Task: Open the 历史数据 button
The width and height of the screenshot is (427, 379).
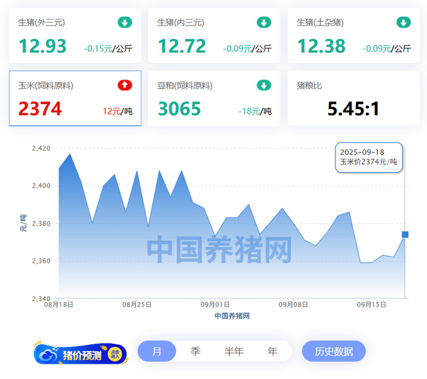Action: pyautogui.click(x=334, y=351)
